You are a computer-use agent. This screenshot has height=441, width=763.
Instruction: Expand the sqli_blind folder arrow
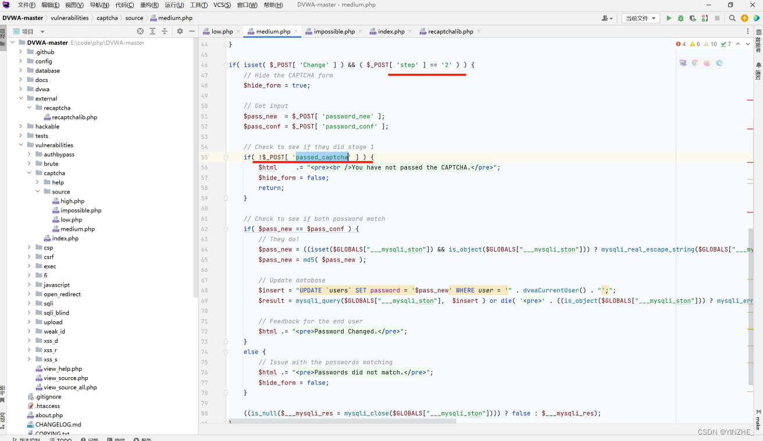pos(30,313)
